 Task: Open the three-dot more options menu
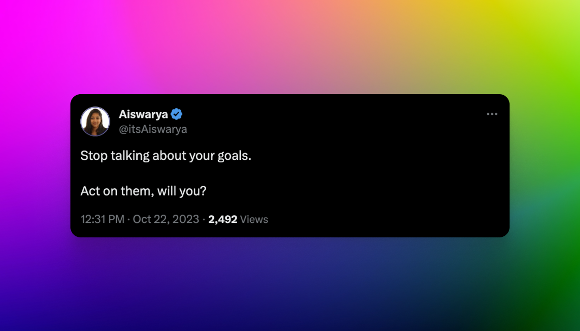(491, 114)
